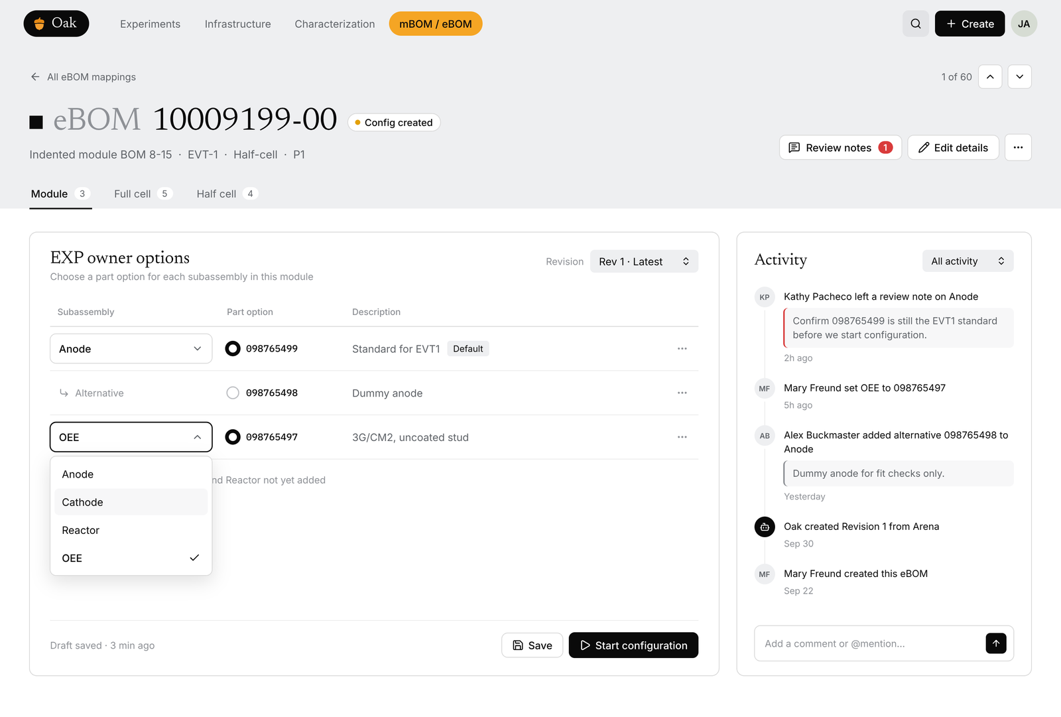1061x717 pixels.
Task: Click Start configuration button
Action: (633, 645)
